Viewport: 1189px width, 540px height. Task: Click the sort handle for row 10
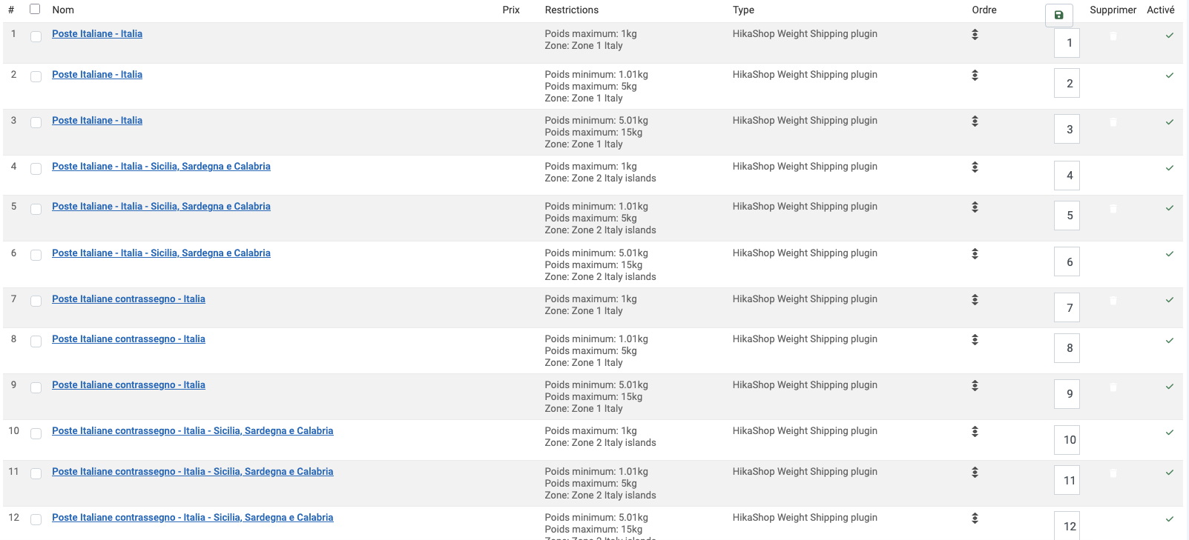(x=975, y=432)
